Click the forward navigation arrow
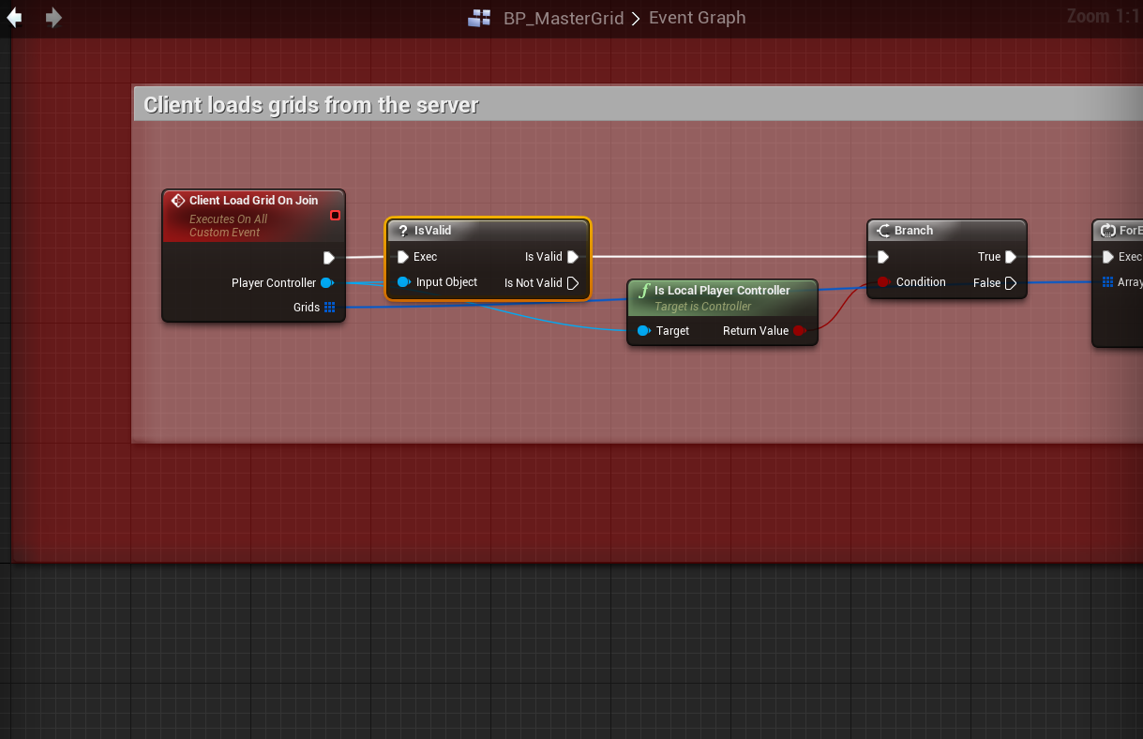The image size is (1143, 739). [x=53, y=18]
